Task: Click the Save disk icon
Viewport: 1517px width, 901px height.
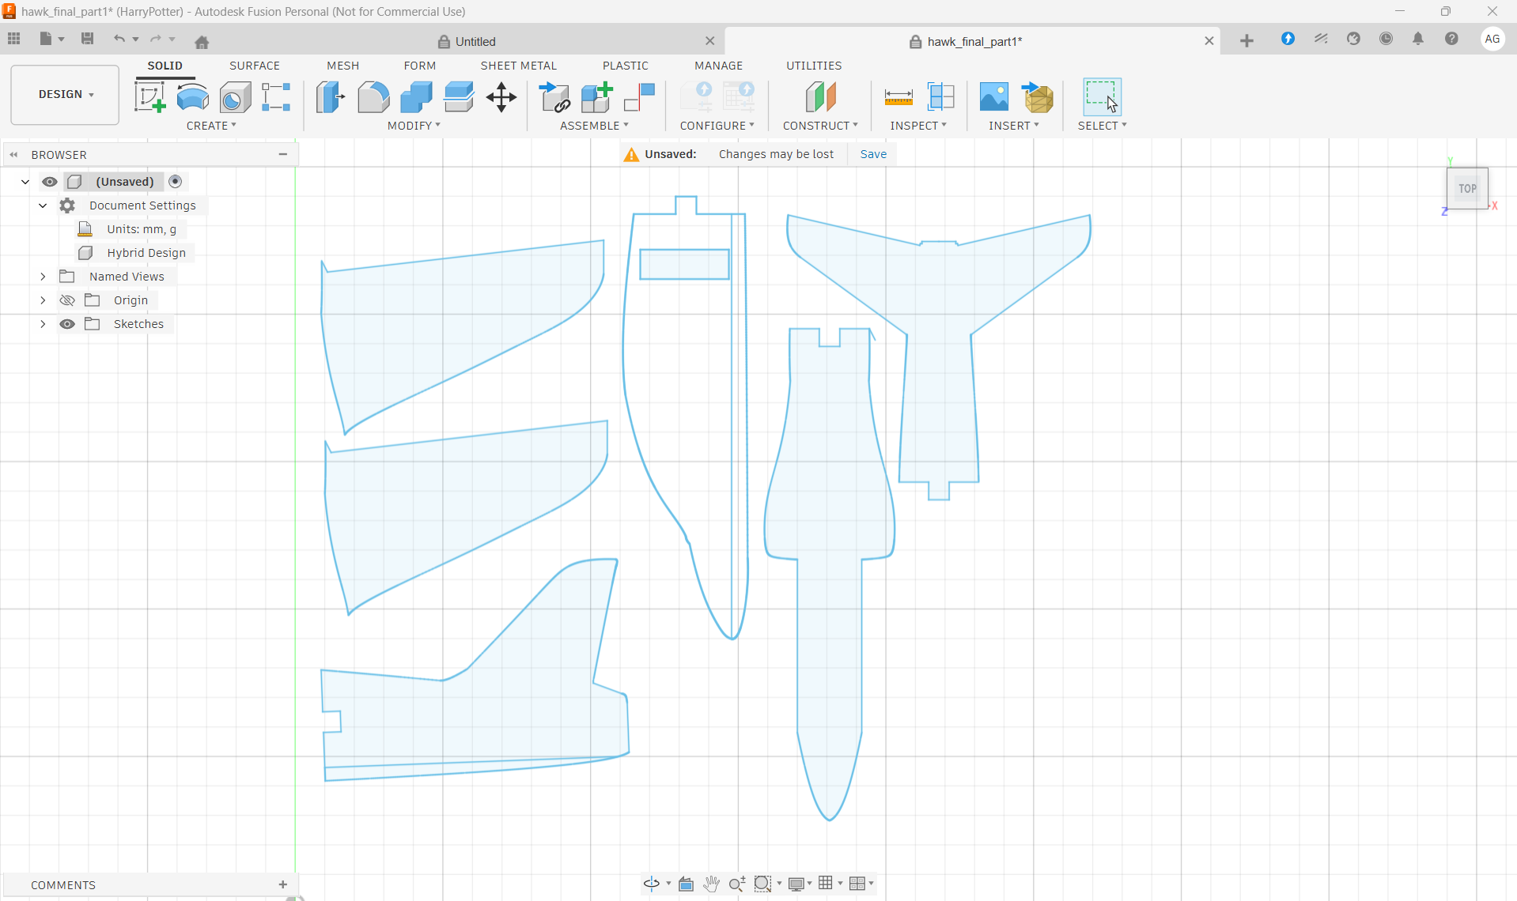Action: point(87,38)
